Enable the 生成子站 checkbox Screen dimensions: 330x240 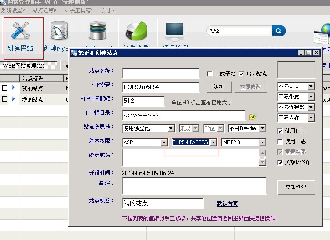click(210, 74)
